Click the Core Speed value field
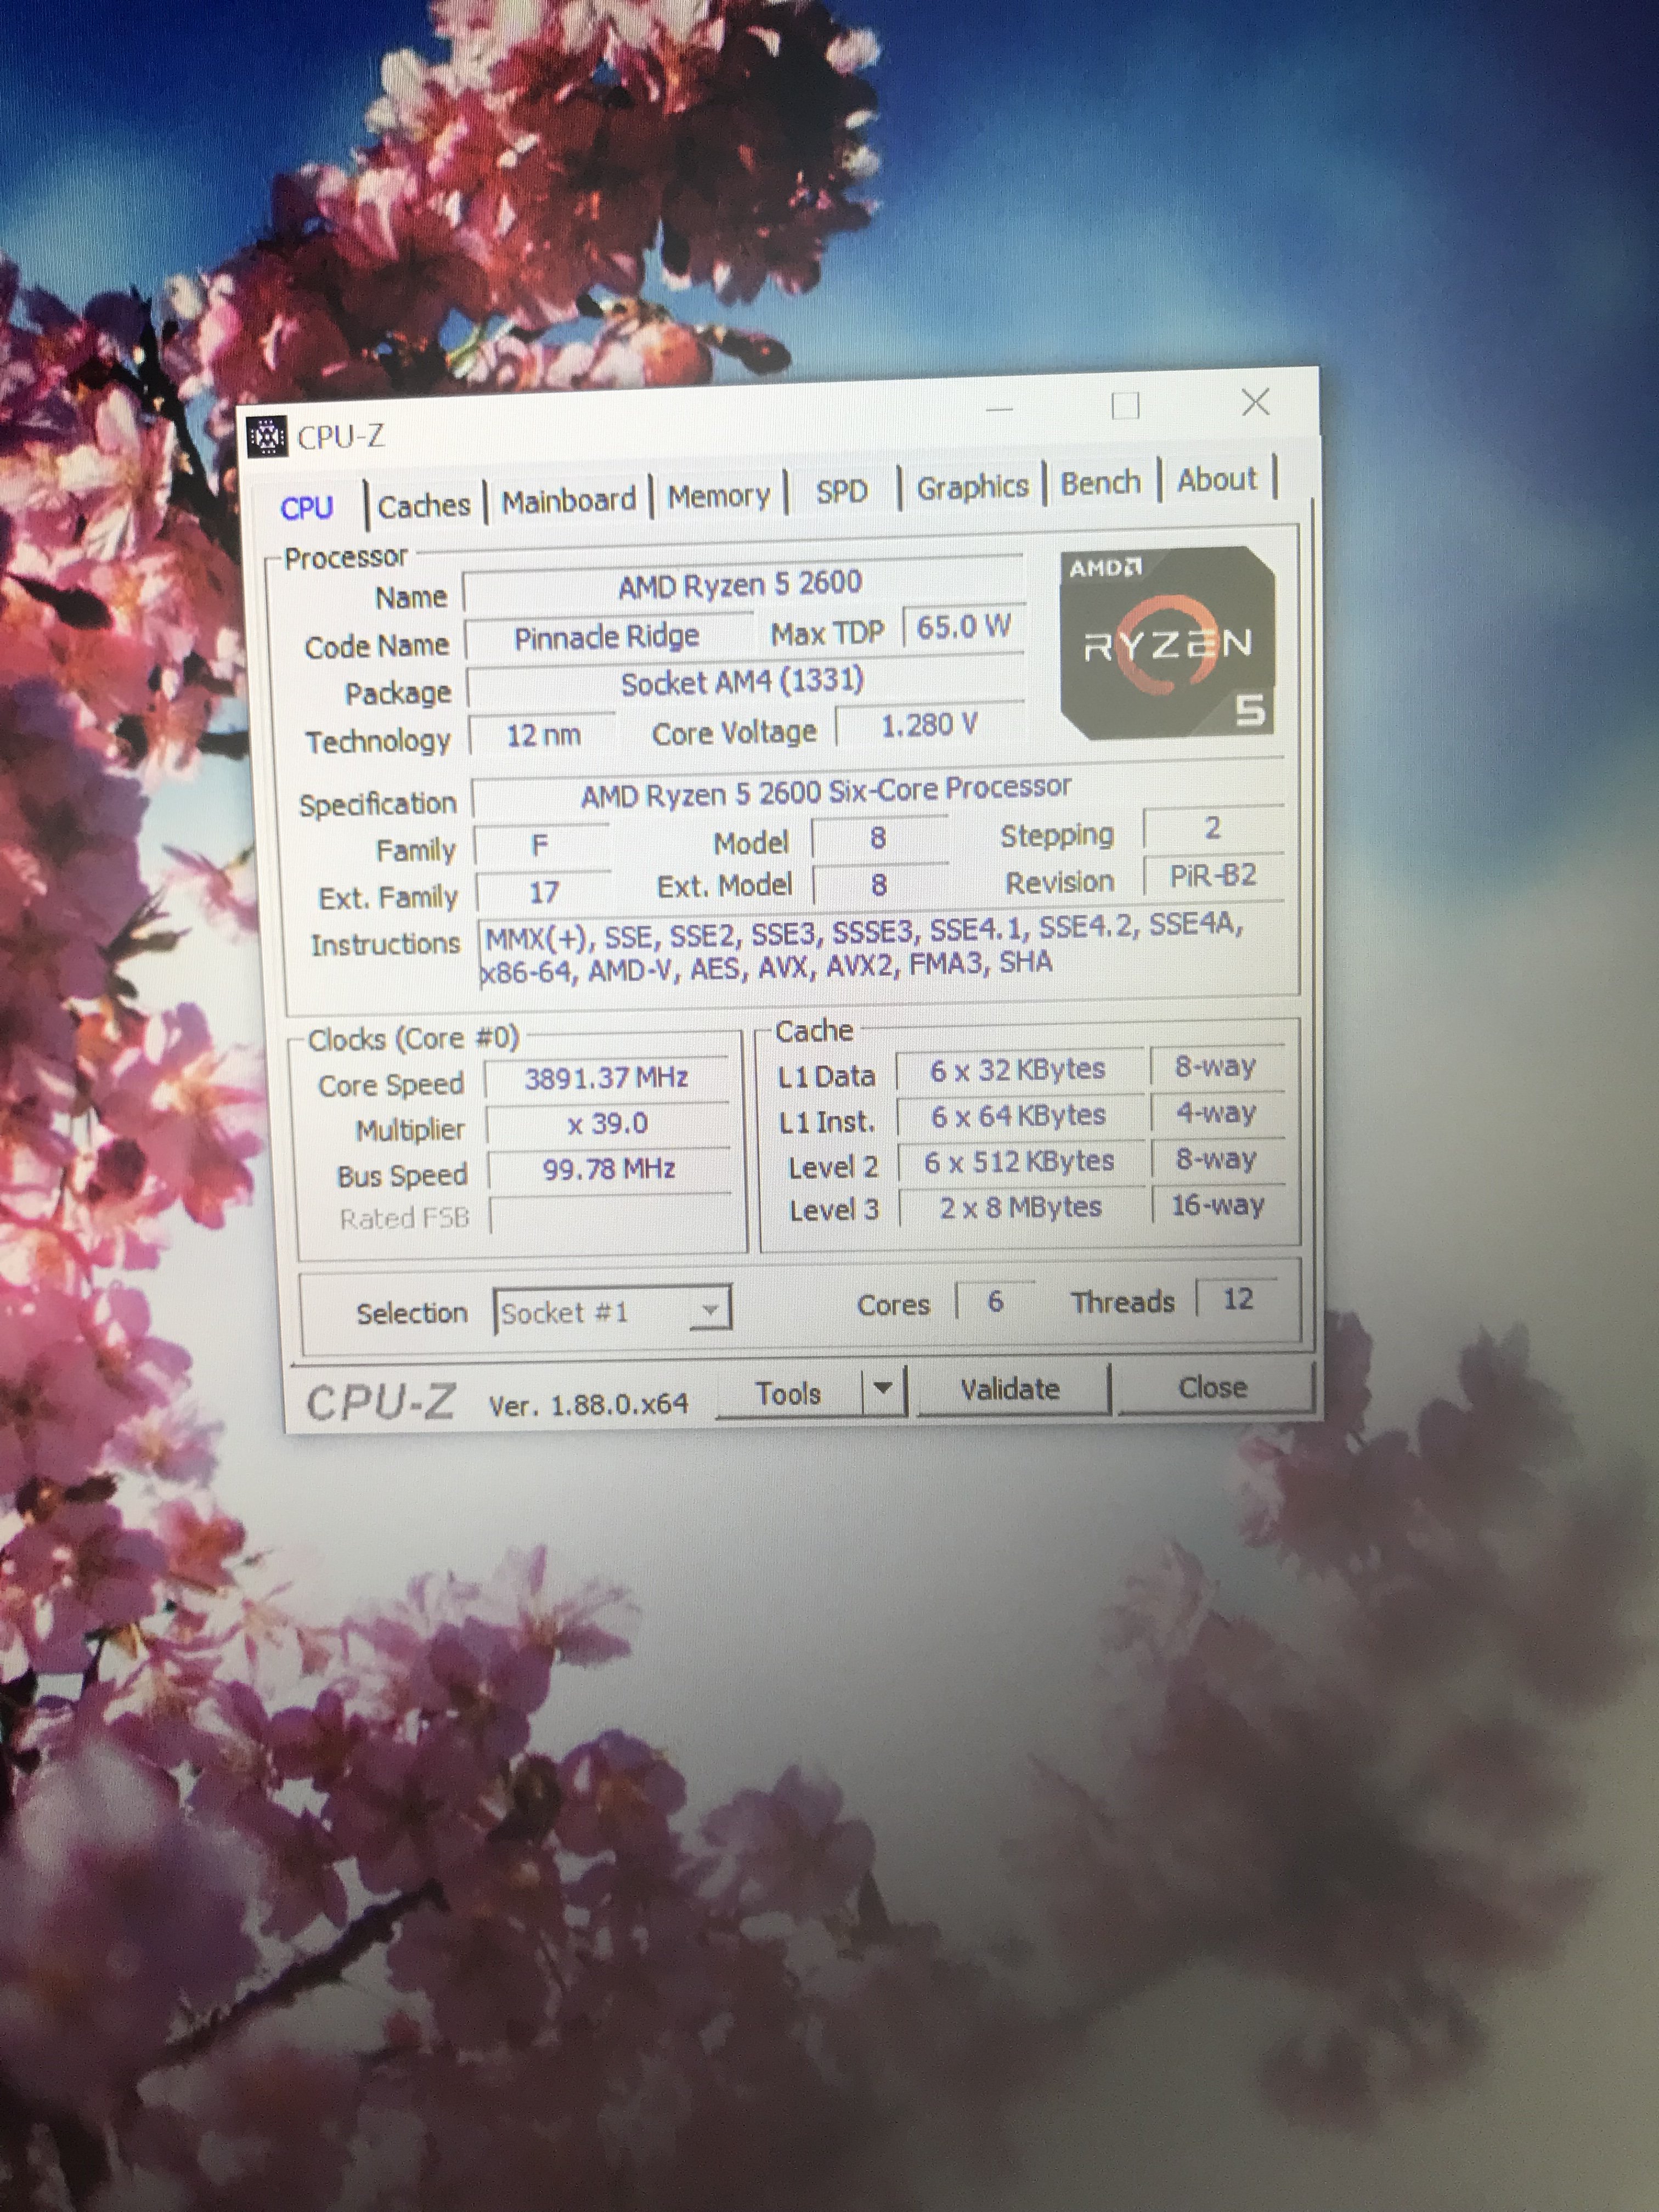Viewport: 1659px width, 2212px height. (x=607, y=1078)
